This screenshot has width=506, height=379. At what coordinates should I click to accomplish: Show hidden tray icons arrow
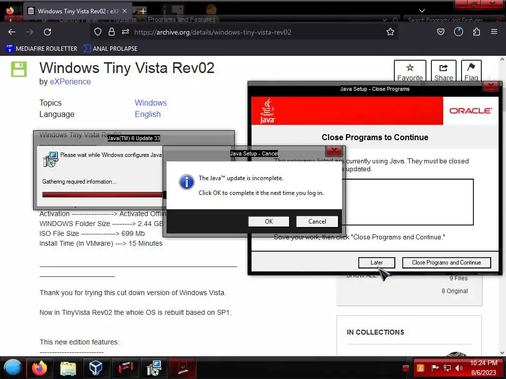(x=406, y=368)
